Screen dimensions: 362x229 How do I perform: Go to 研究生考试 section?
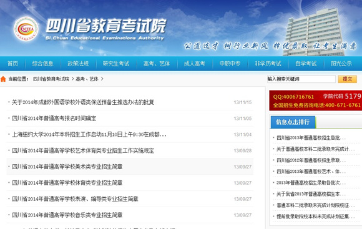tap(116, 64)
